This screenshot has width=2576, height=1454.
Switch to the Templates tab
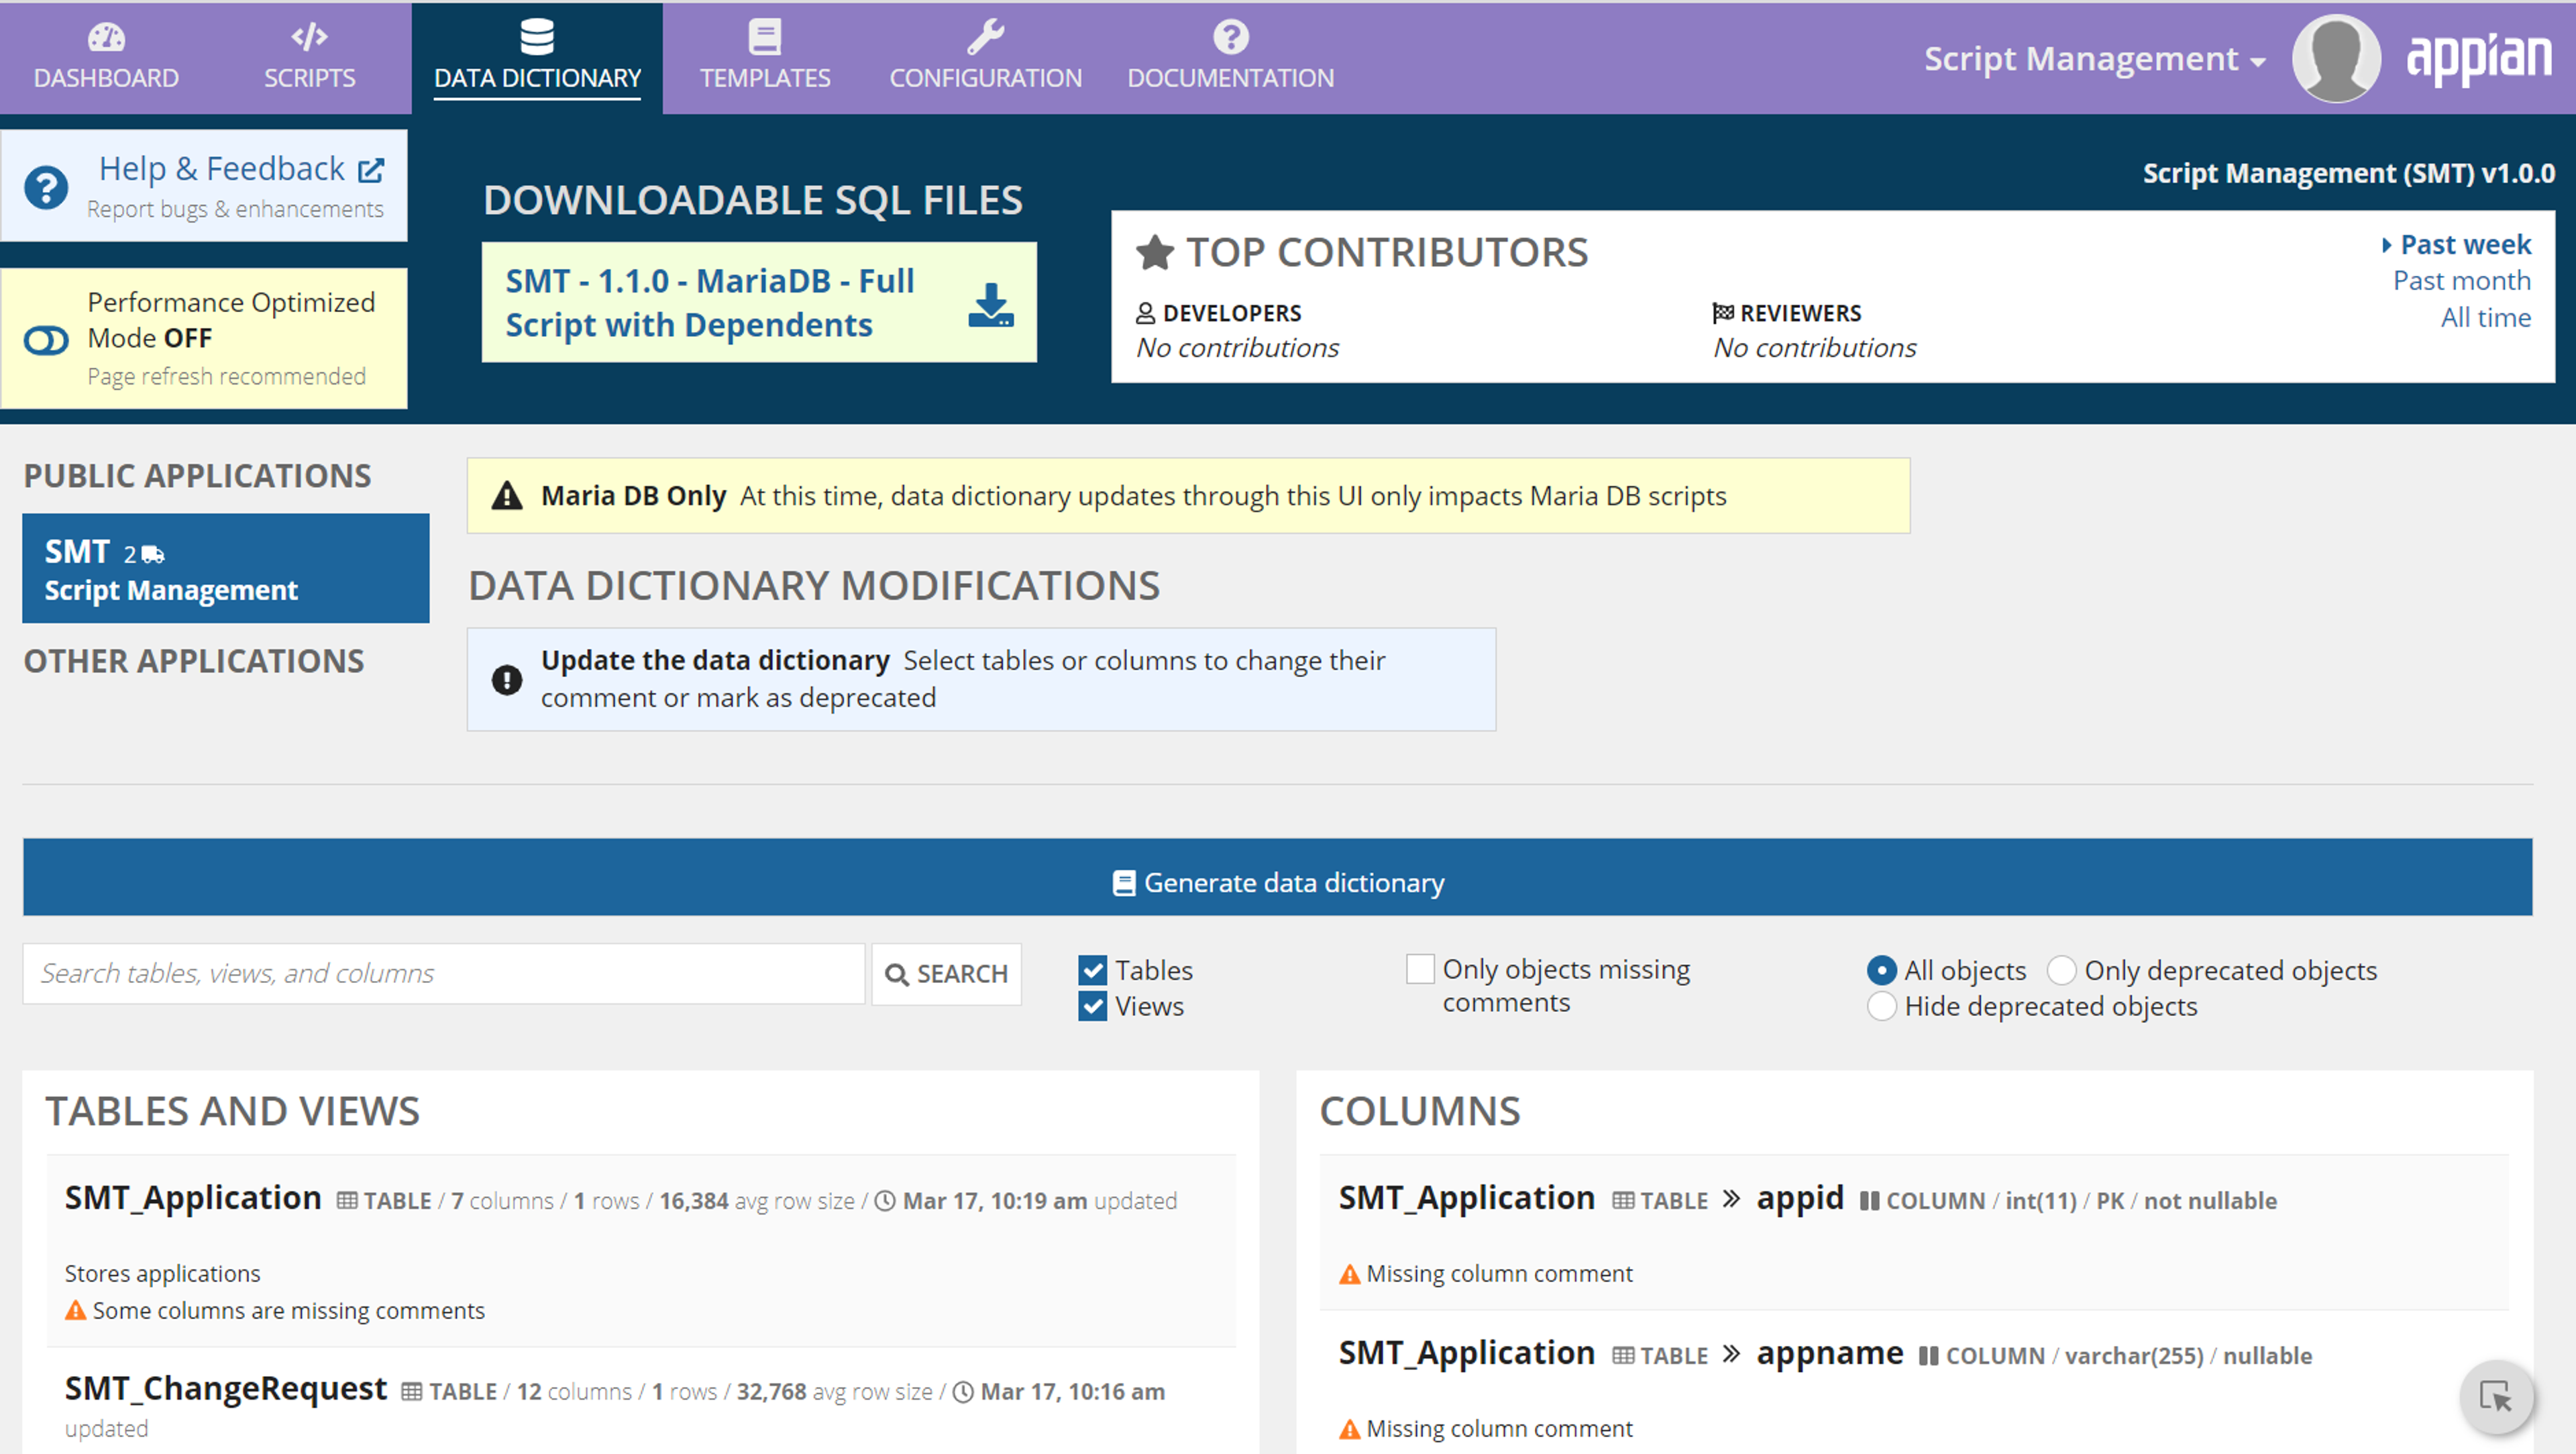pos(765,58)
